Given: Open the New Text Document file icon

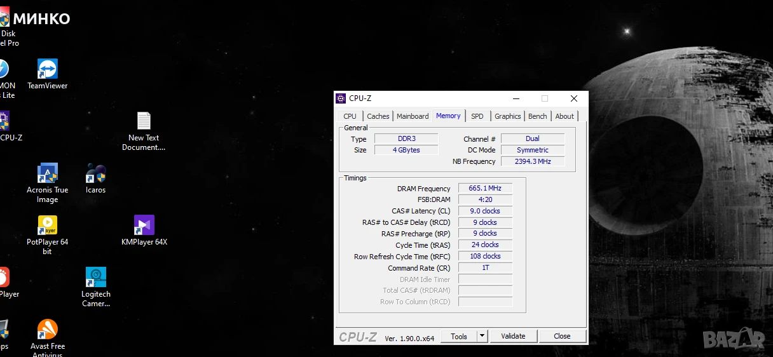Looking at the screenshot, I should (144, 131).
